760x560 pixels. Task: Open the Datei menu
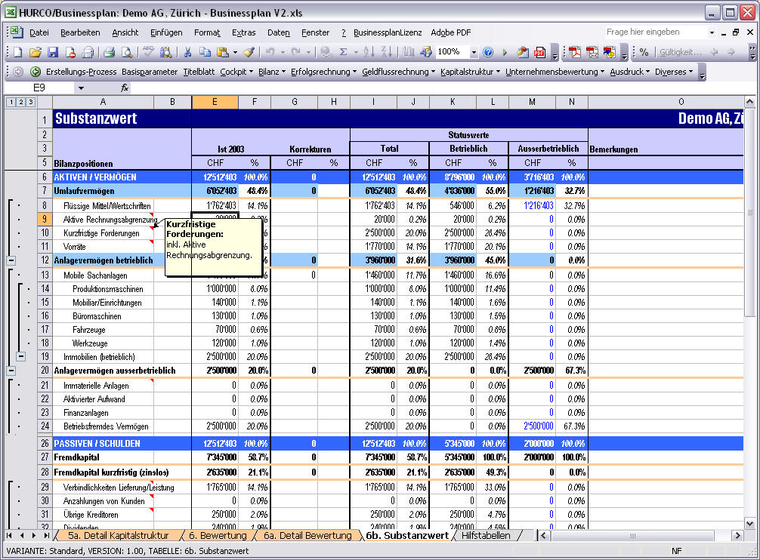tap(39, 32)
